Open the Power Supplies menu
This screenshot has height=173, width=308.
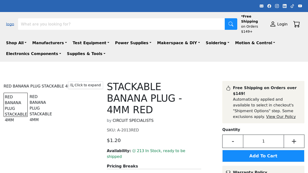click(133, 43)
